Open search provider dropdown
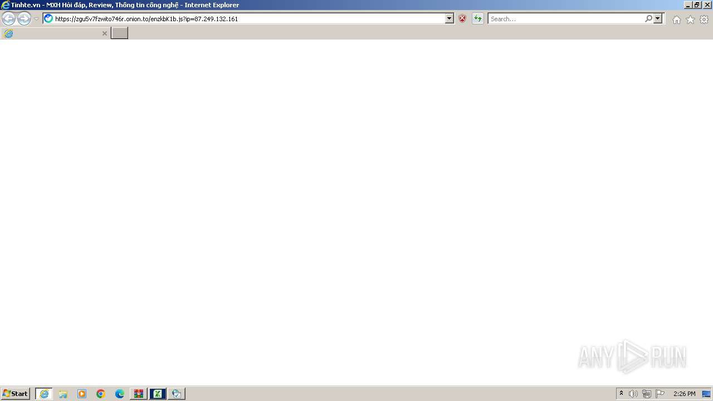Screen dimensions: 713x401 coord(658,19)
